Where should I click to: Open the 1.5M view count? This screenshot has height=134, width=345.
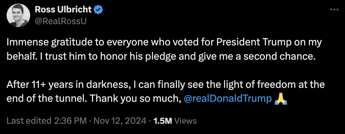pyautogui.click(x=163, y=121)
